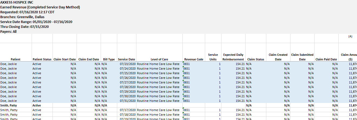The height and width of the screenshot is (120, 357).
Task: Click the Service Date Range line
Action: [36, 22]
